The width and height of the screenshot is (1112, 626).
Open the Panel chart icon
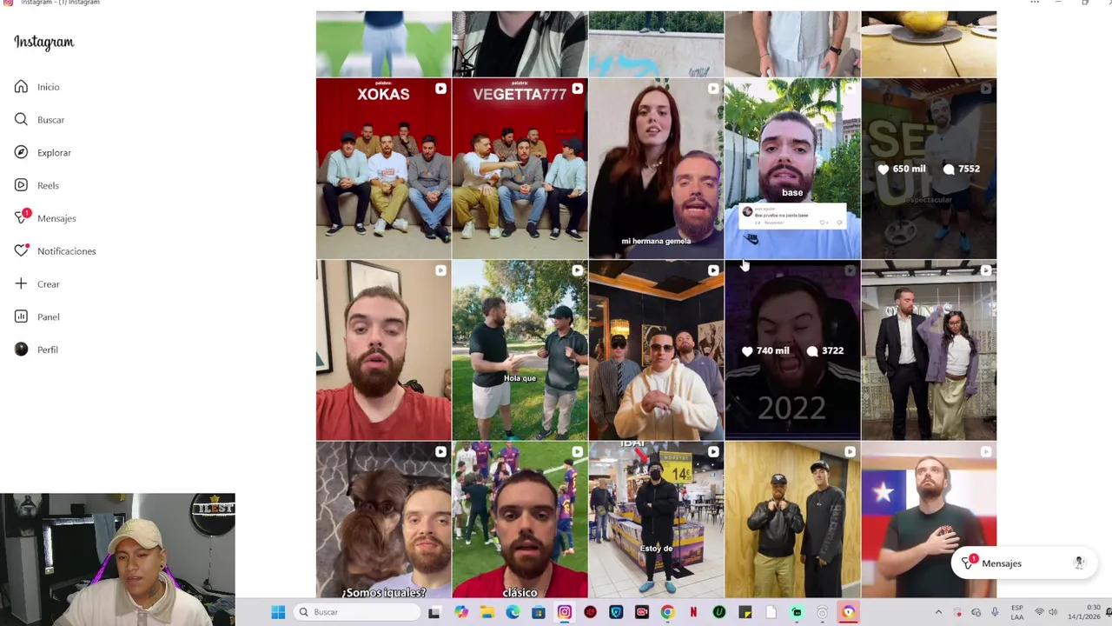point(21,316)
